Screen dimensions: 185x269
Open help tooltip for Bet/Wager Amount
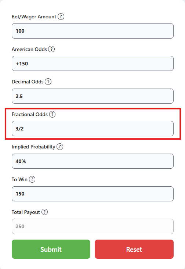pyautogui.click(x=61, y=17)
